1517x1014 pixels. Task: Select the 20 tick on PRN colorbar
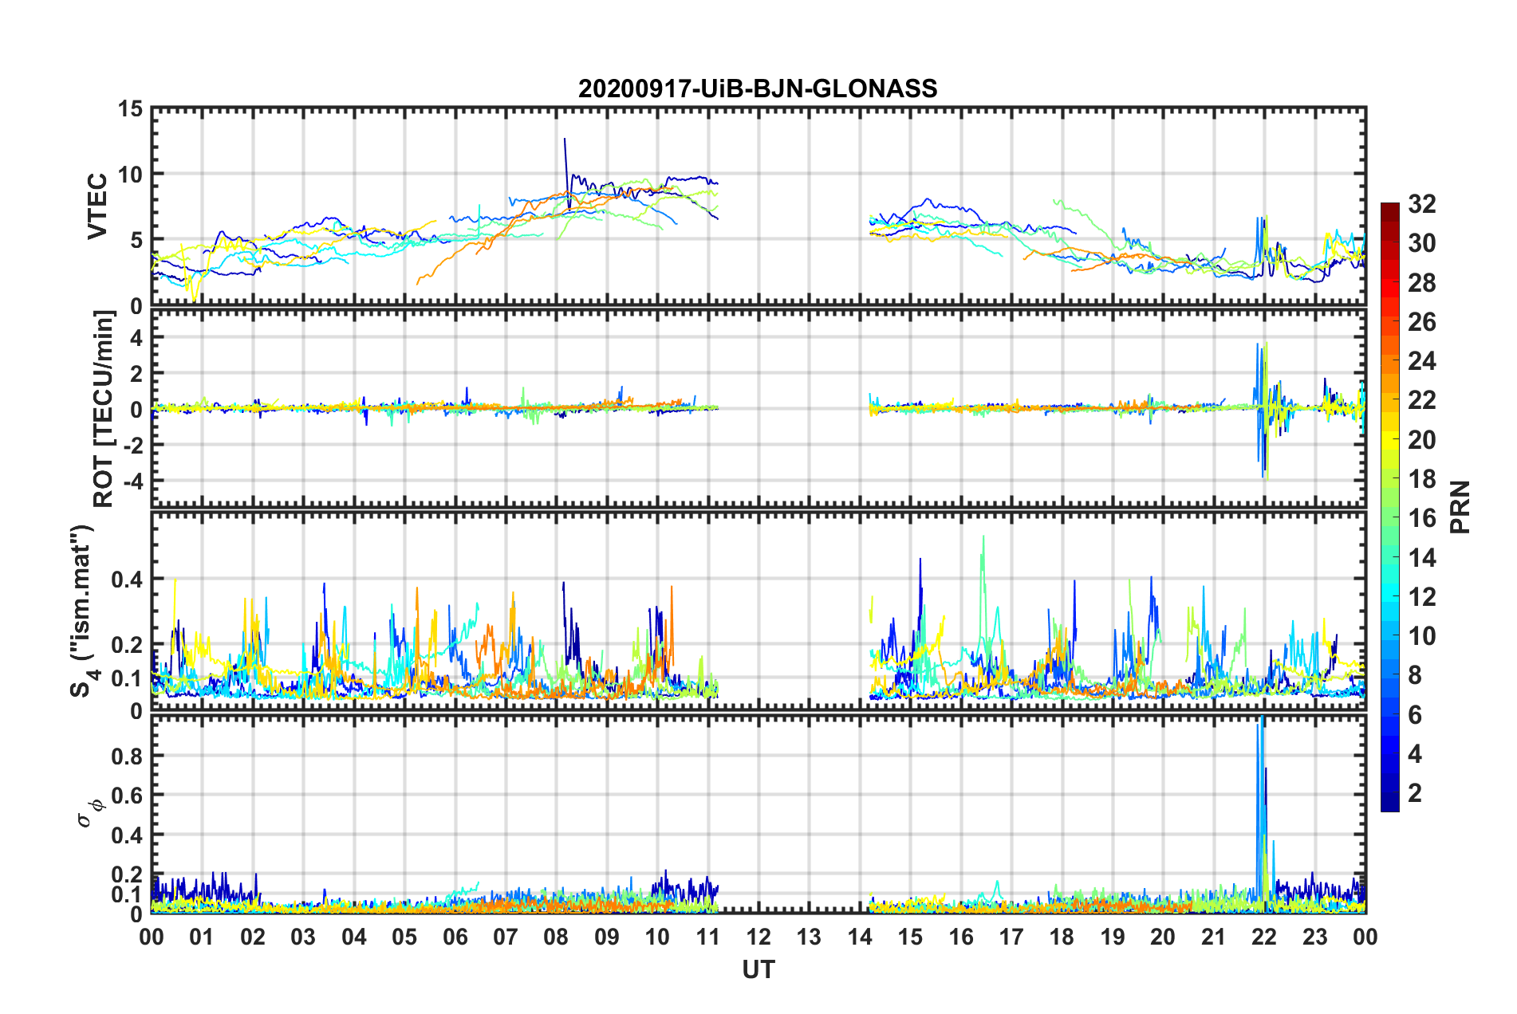(x=1421, y=440)
